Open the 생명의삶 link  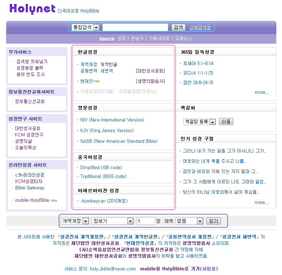(23, 141)
